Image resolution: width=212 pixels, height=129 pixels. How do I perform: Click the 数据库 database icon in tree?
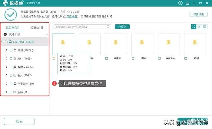tap(15, 67)
